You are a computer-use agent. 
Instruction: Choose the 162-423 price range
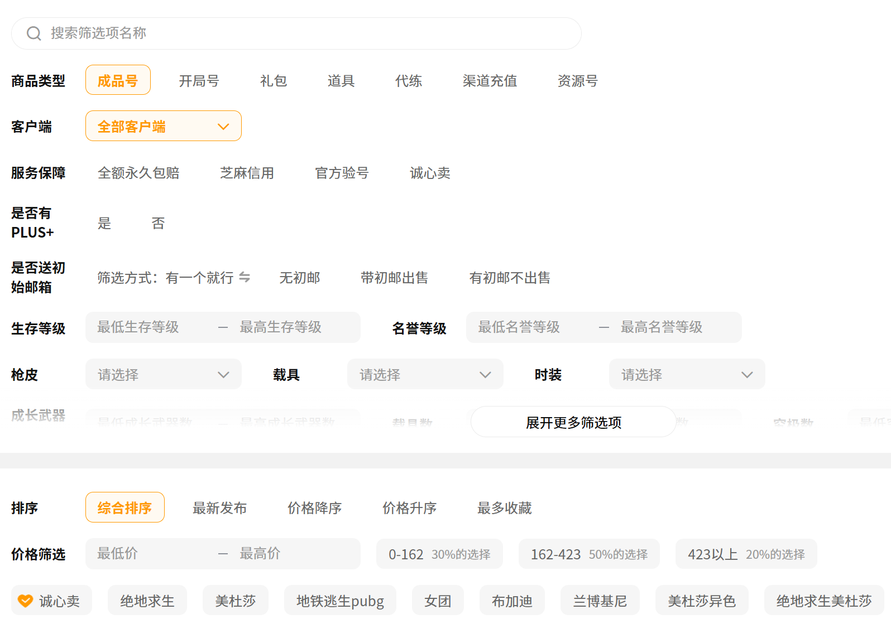pos(588,554)
